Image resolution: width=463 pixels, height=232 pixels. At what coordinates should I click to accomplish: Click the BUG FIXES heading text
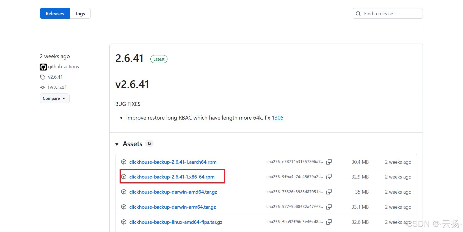[128, 104]
